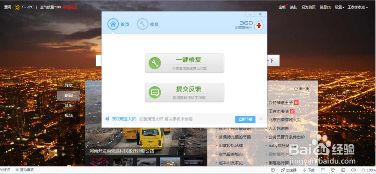Click the flag icon in the status bar
376x174 pixels.
coord(323,170)
